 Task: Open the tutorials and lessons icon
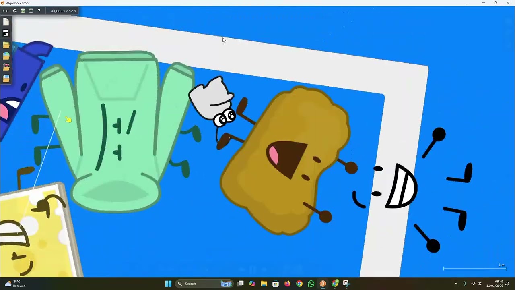[23, 11]
